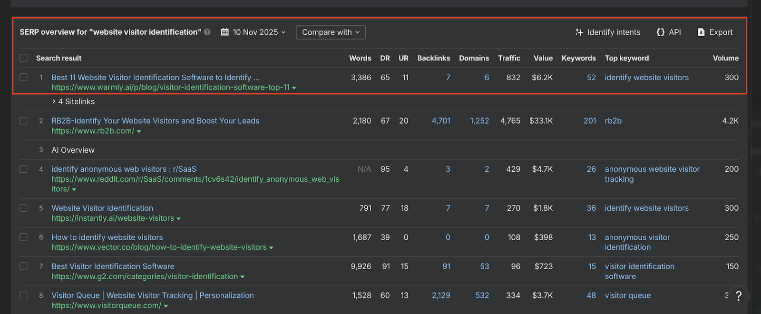Expand the 4 Sitelinks row
761x314 pixels.
(73, 102)
